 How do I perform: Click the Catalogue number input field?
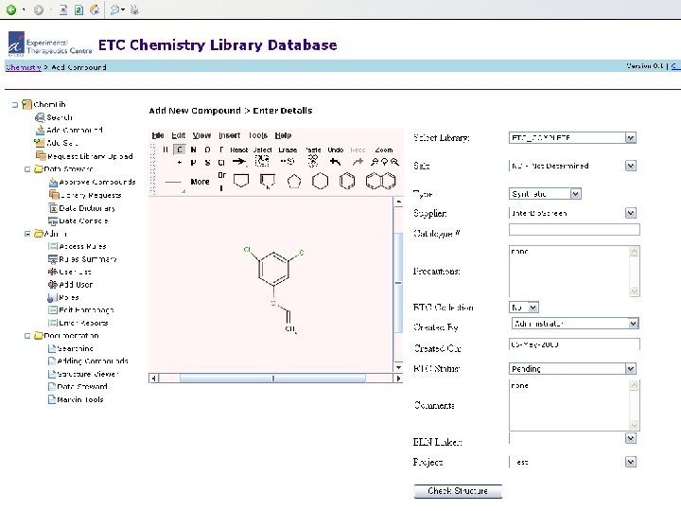pos(574,229)
